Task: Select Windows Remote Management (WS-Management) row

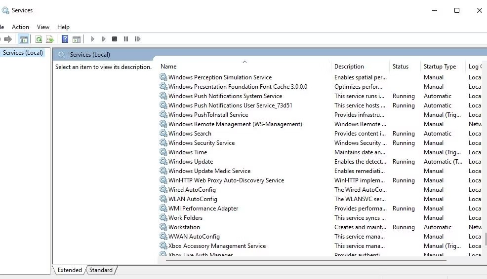Action: click(235, 124)
